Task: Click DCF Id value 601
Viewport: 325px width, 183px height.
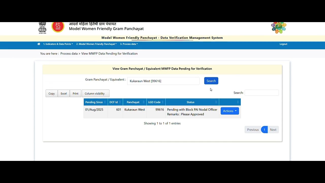Action: [119, 110]
